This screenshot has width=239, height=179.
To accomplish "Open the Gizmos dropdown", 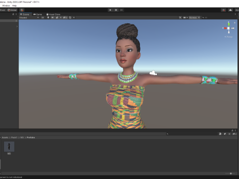I will [194, 17].
